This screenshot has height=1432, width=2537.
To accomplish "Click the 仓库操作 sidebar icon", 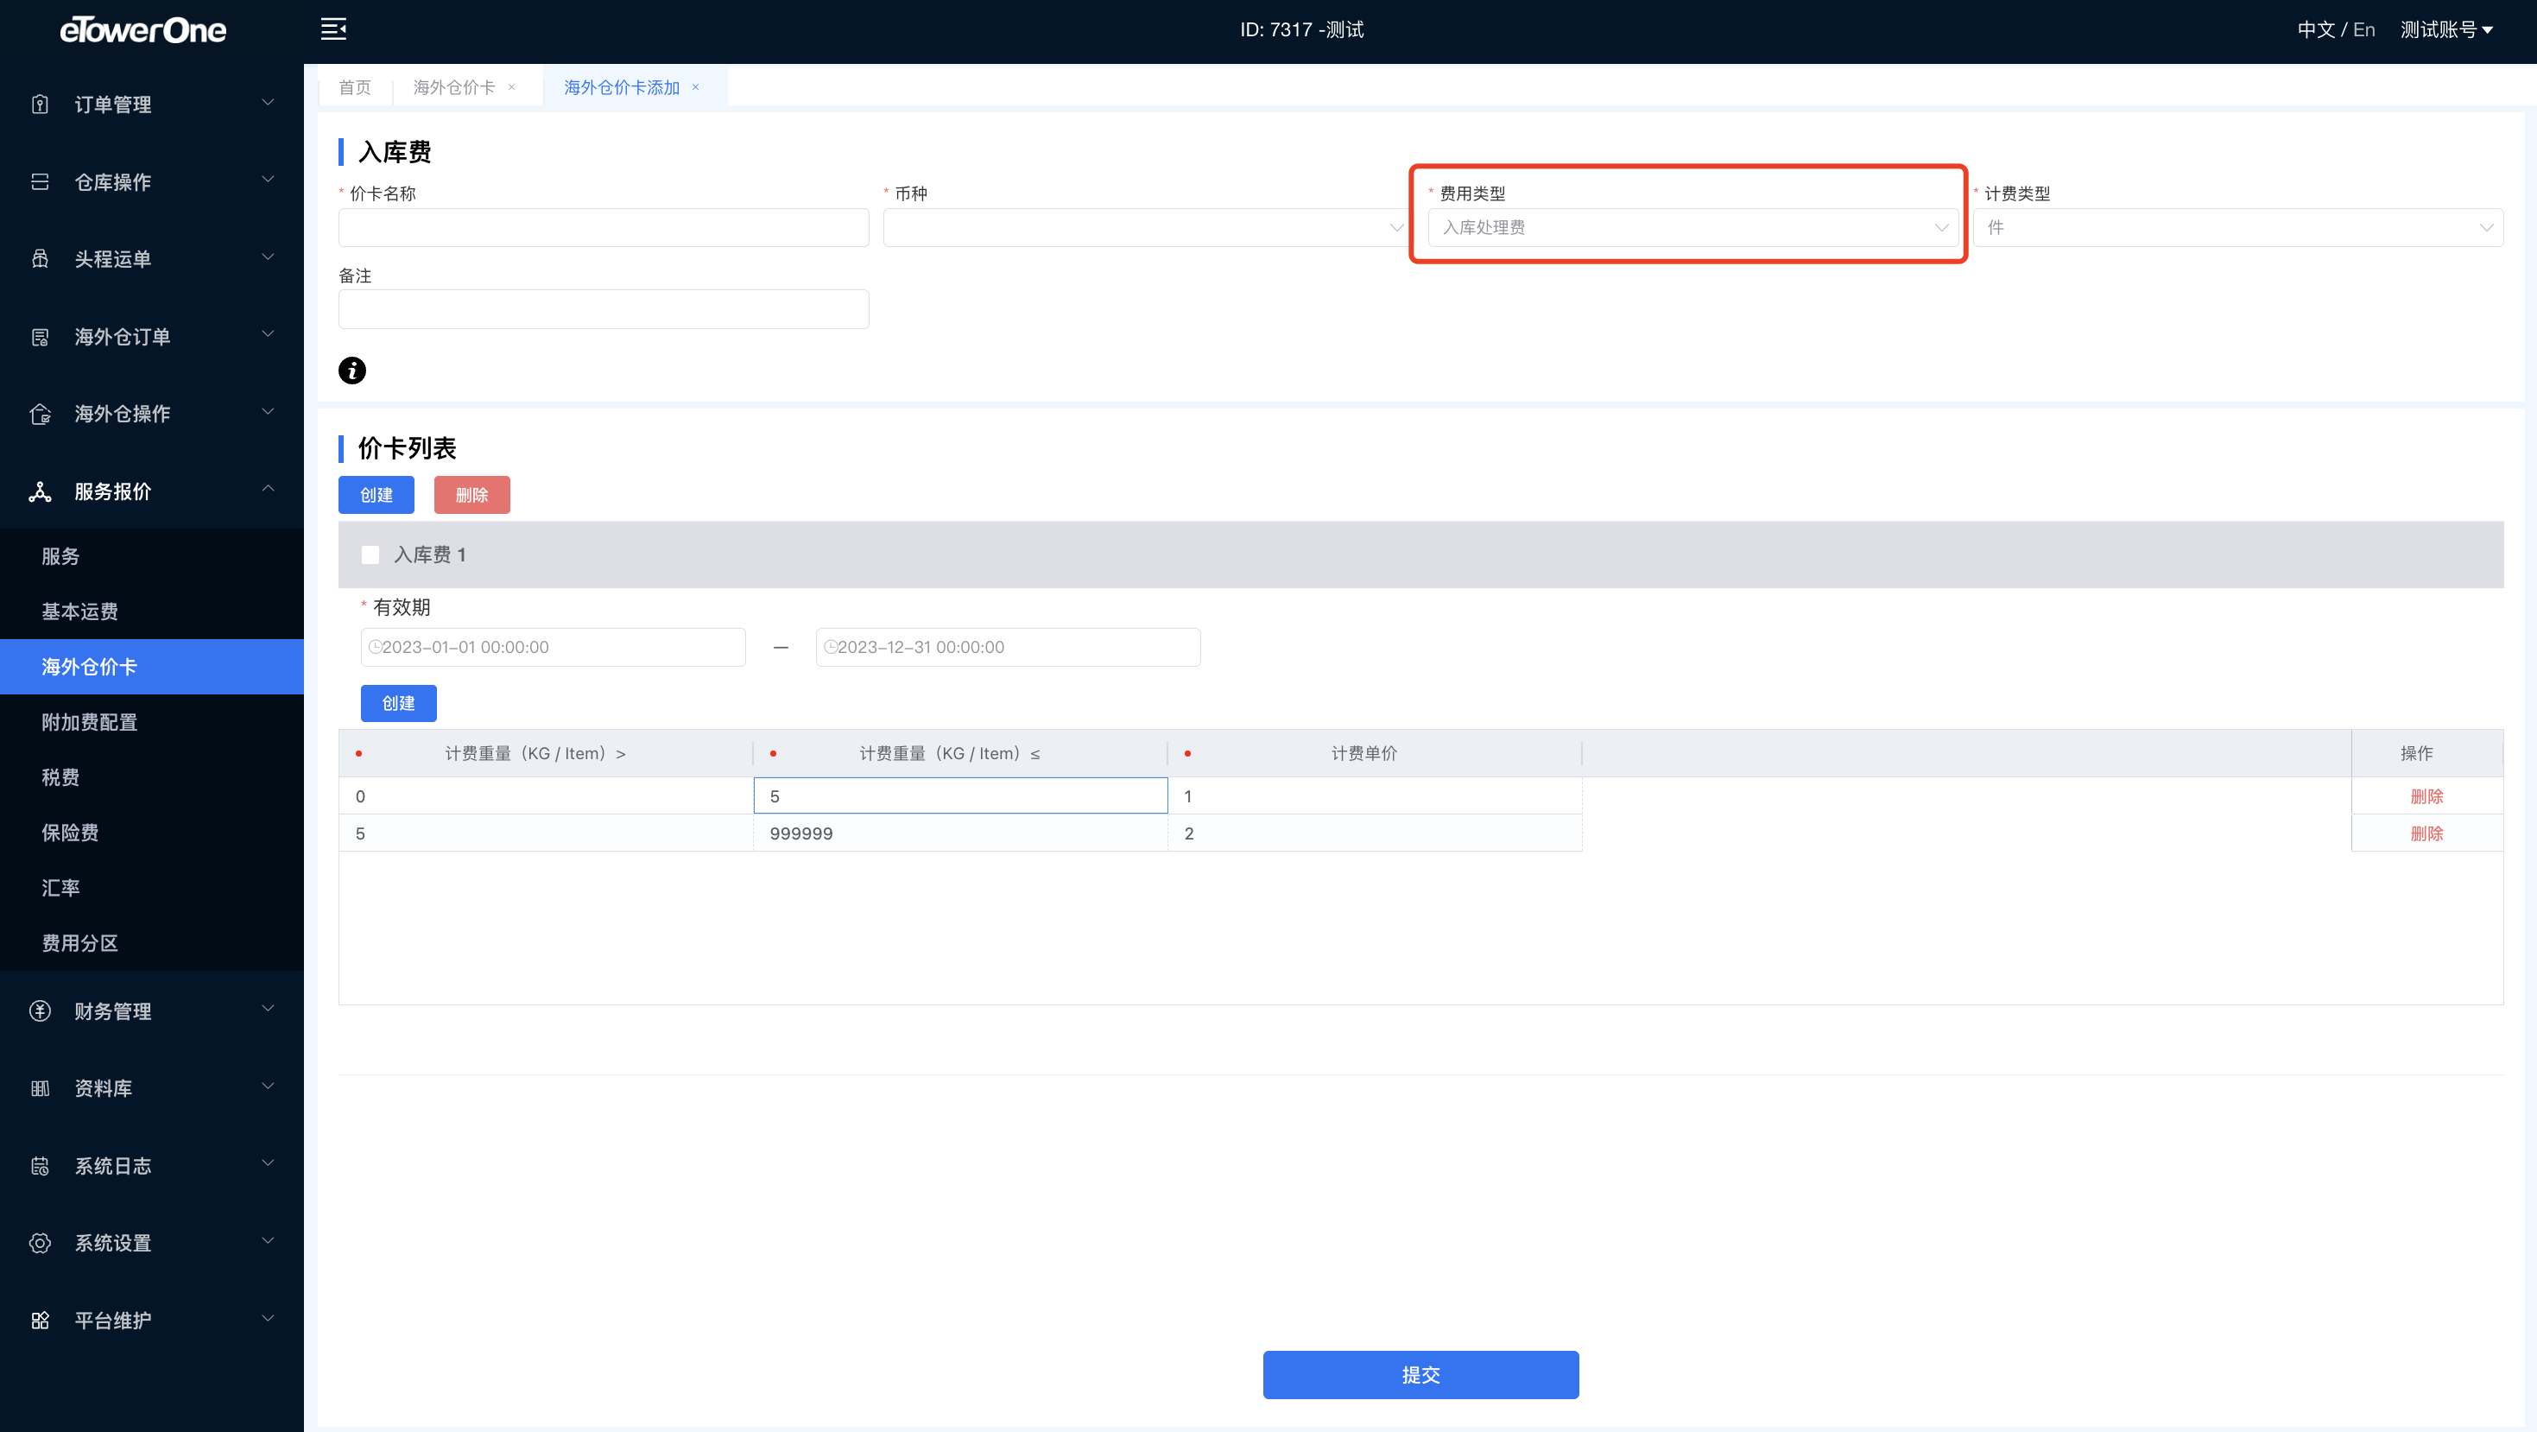I will [40, 181].
